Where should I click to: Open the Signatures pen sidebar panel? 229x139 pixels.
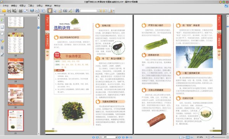pos(2,54)
